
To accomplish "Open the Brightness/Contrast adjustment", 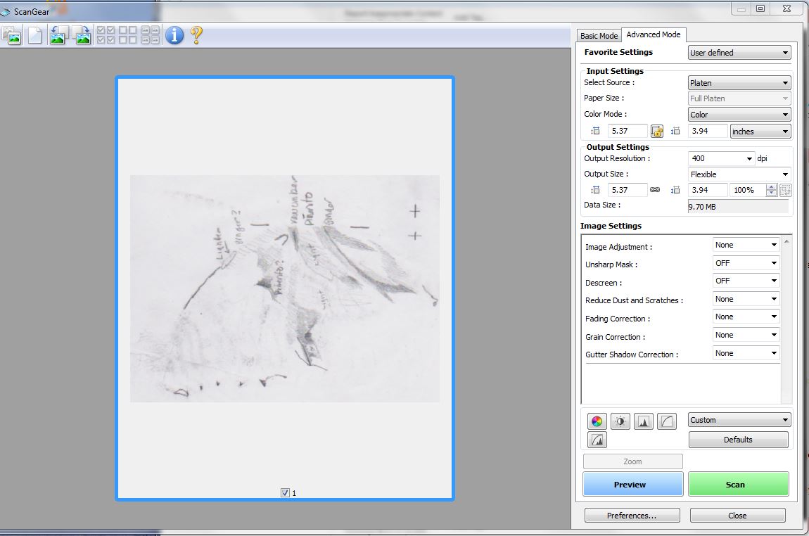I will (620, 421).
